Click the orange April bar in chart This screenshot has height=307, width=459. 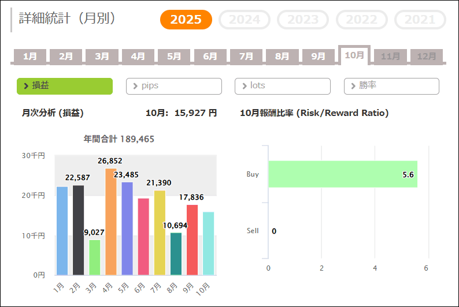coord(111,222)
